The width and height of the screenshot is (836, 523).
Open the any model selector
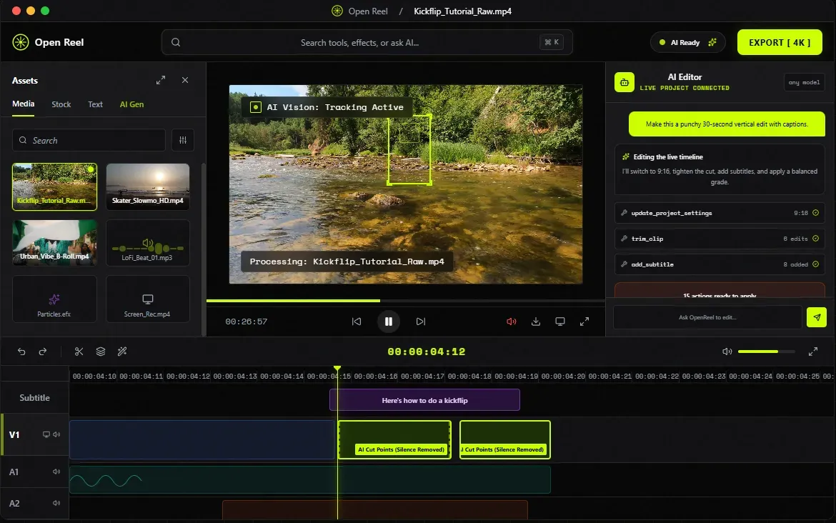tap(804, 82)
